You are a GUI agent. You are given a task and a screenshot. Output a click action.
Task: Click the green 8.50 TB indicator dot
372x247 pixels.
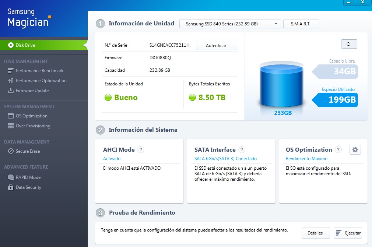coord(192,98)
